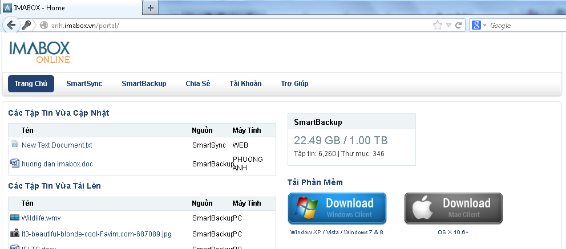The height and width of the screenshot is (249, 566).
Task: Click the IMABOX Online logo
Action: point(39,52)
